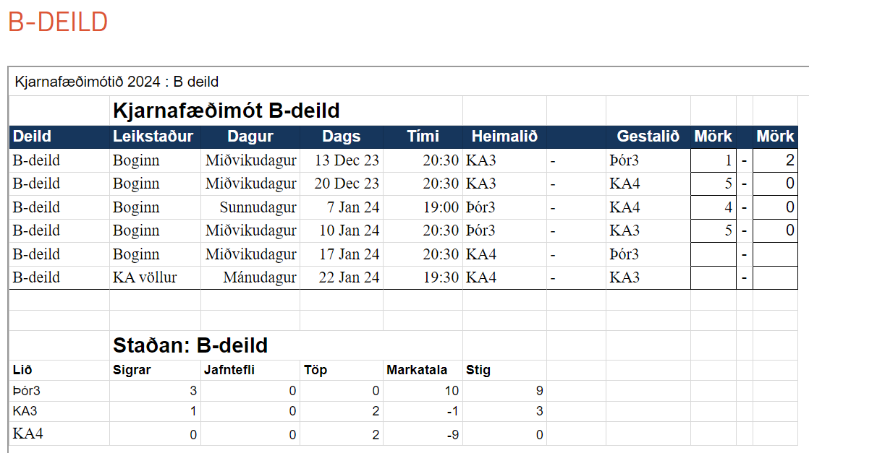
Task: Click the Tími column header
Action: [423, 137]
